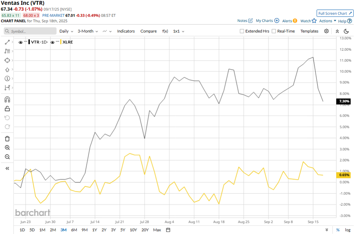This screenshot has height=234, width=354.
Task: Enable the Real-Time checkbox
Action: point(274,31)
